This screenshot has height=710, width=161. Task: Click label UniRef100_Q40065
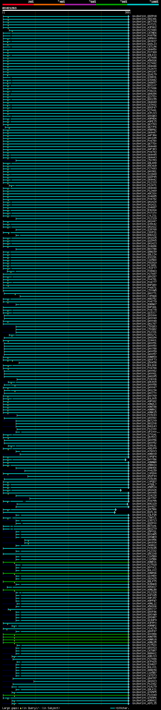click(x=144, y=493)
